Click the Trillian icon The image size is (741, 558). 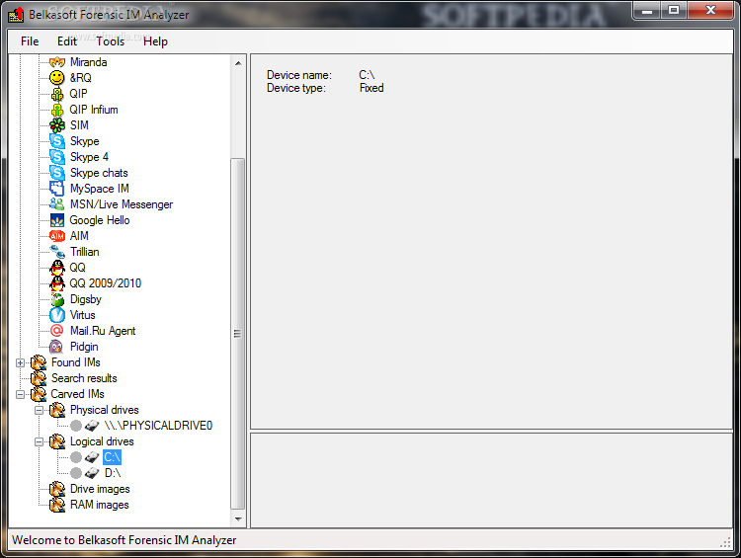coord(57,252)
